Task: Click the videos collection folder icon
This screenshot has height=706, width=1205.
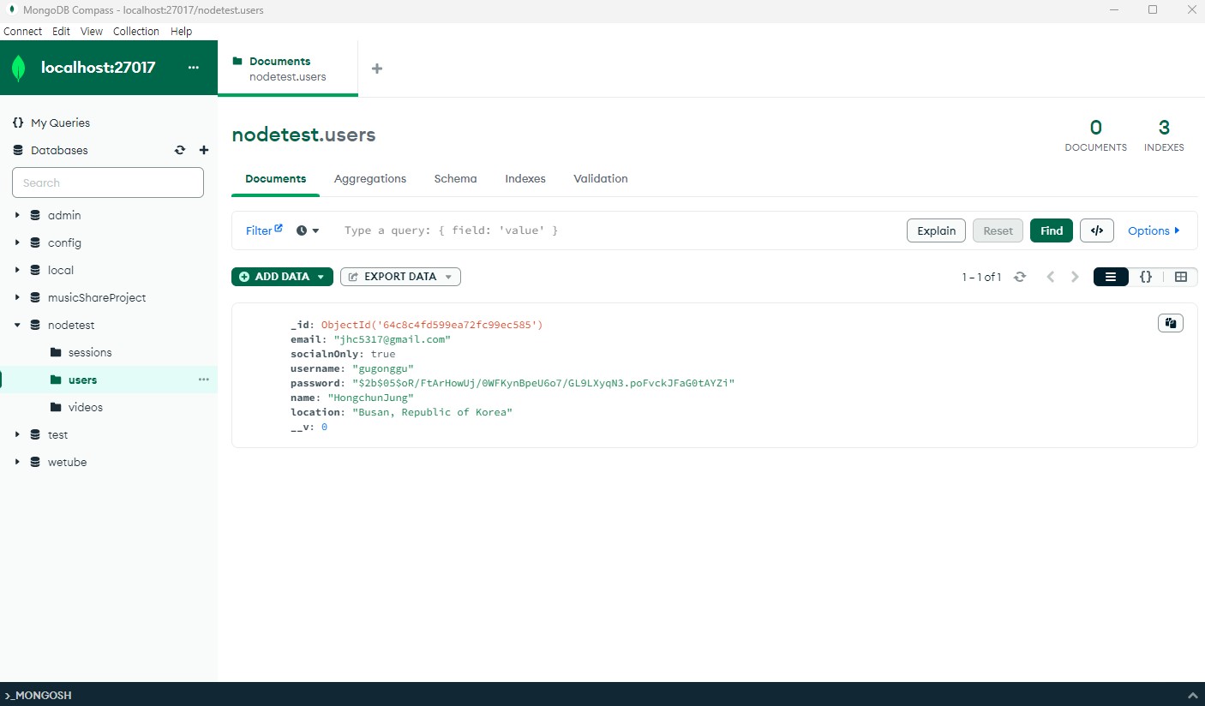Action: click(56, 407)
